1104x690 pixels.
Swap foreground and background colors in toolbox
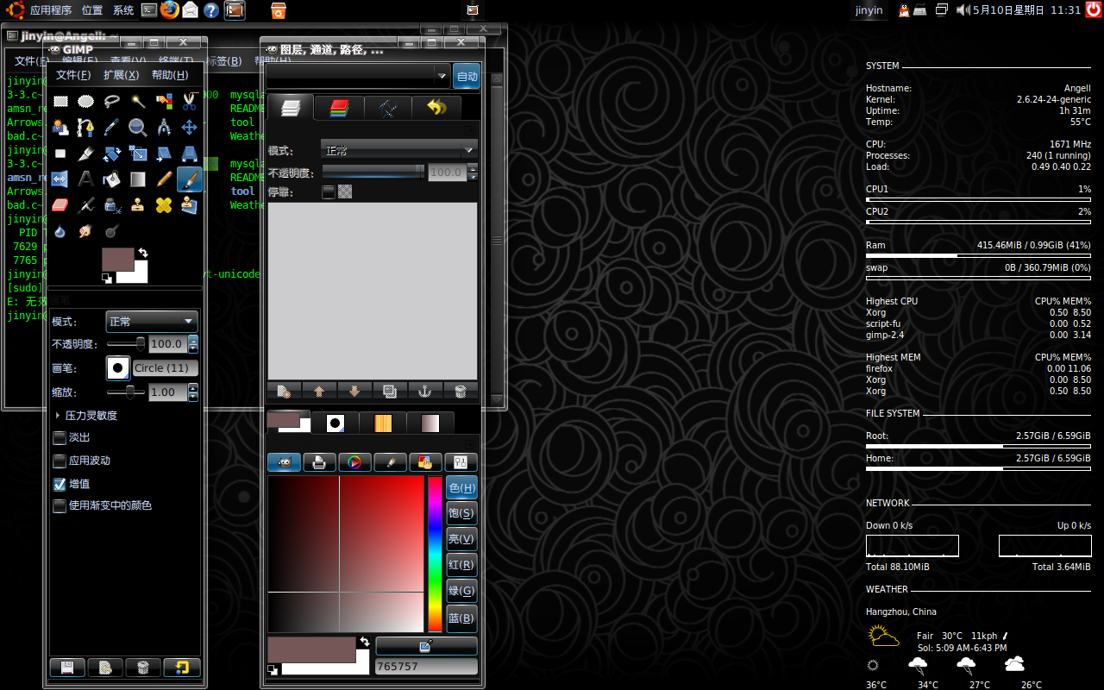[143, 253]
